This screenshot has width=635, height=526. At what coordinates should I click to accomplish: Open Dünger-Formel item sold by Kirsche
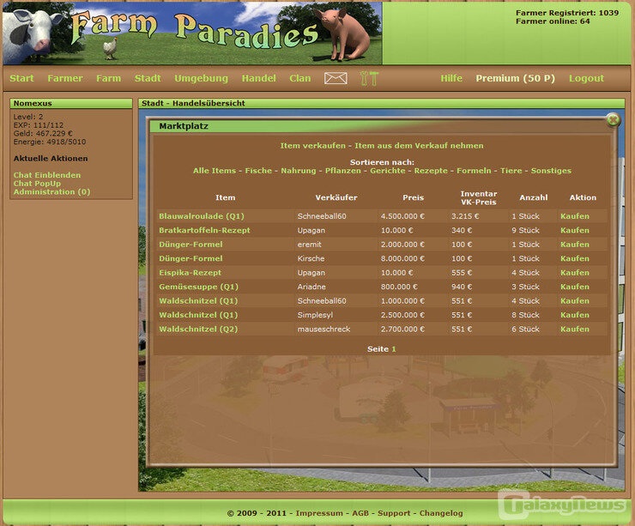190,259
